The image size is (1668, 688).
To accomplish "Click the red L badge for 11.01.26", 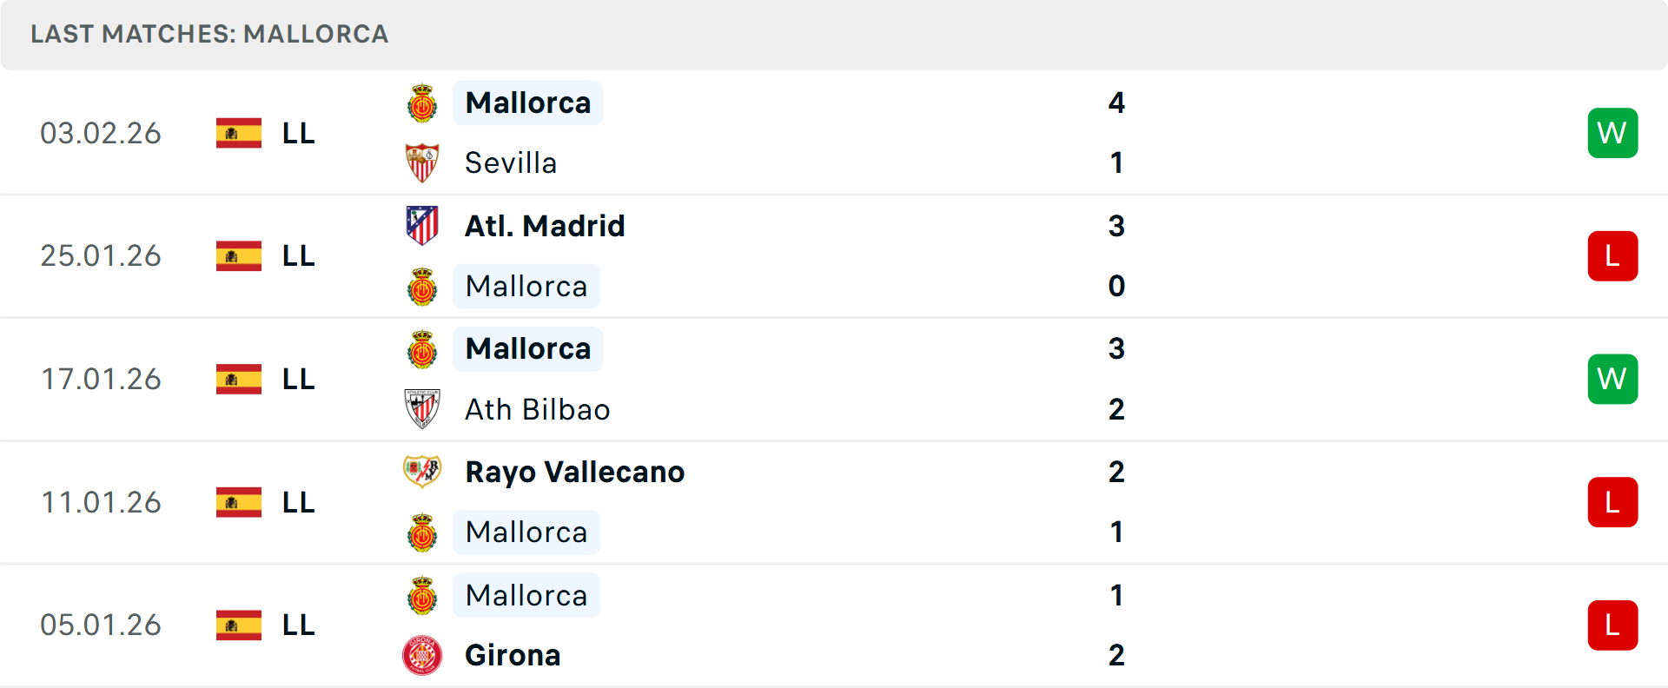I will coord(1612,502).
